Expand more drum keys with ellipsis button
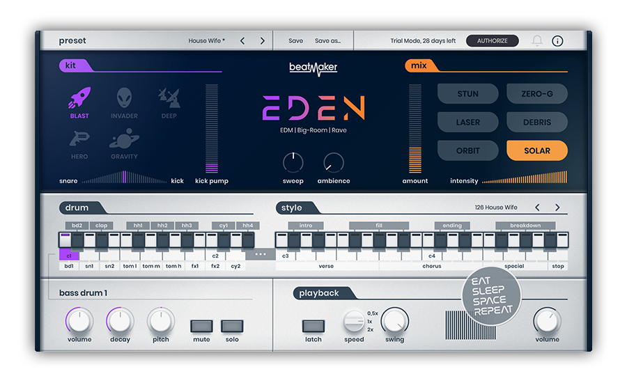Screen dimensions: 627x383 [x=261, y=254]
